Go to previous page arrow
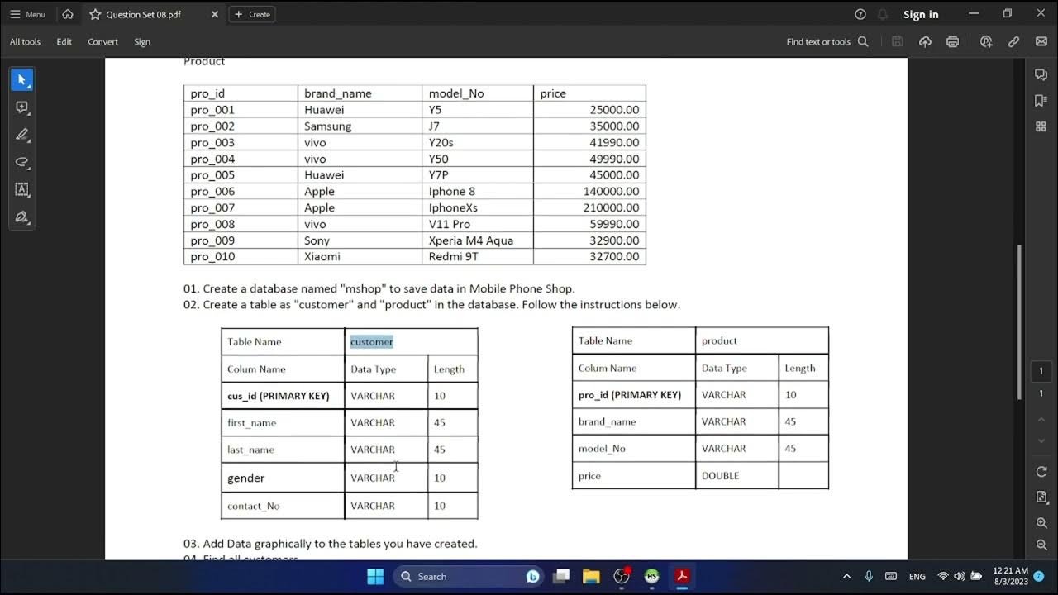 pyautogui.click(x=1041, y=420)
